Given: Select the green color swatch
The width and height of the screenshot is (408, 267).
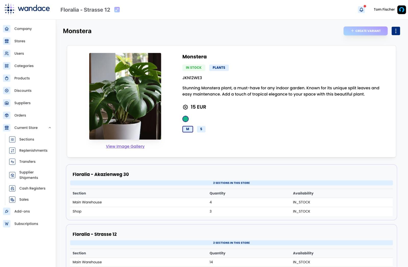Looking at the screenshot, I should pos(185,119).
